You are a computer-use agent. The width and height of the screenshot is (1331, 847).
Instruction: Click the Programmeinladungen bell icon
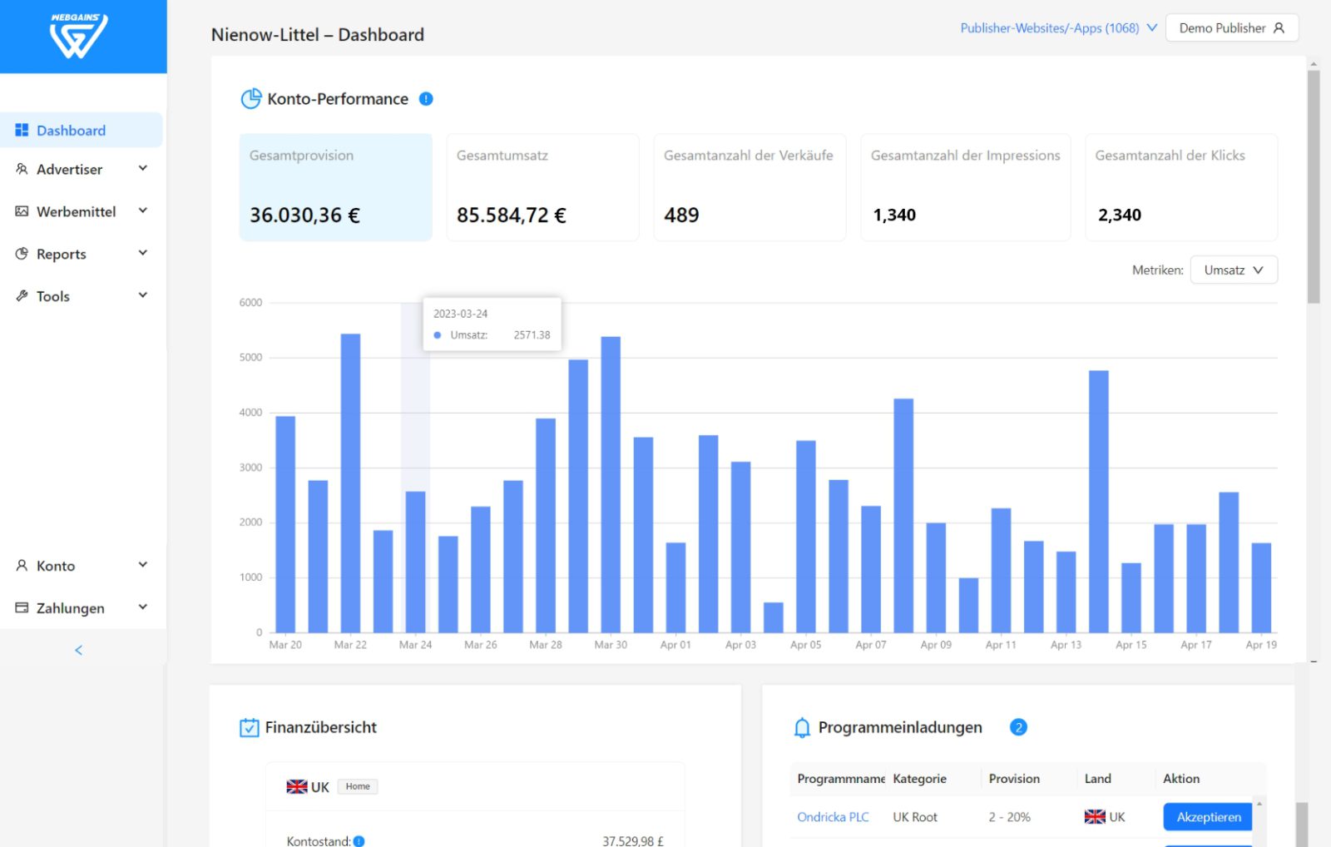point(802,726)
